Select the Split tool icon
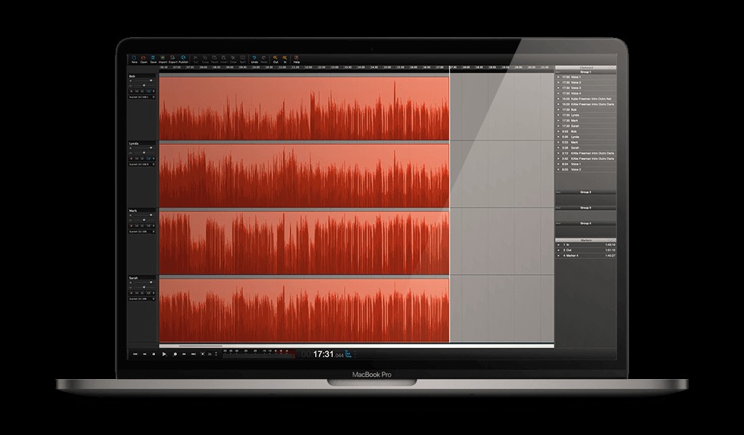The height and width of the screenshot is (435, 744). click(x=243, y=59)
